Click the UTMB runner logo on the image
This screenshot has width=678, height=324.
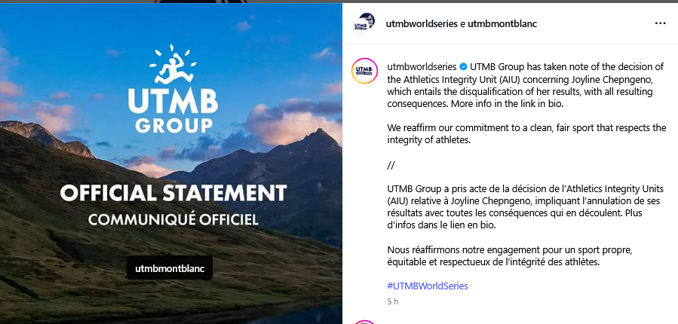[x=173, y=64]
